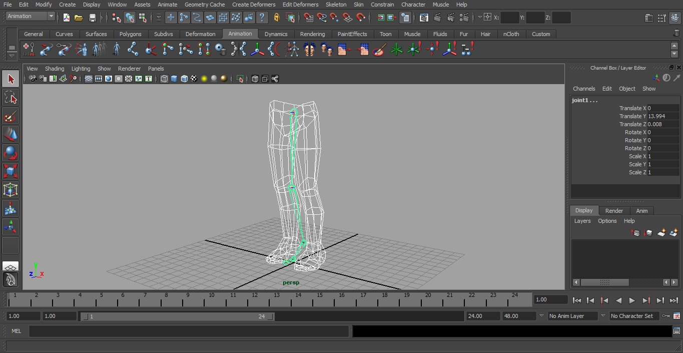Activate the Lasso Select tool in toolbox
683x353 pixels.
click(x=11, y=98)
